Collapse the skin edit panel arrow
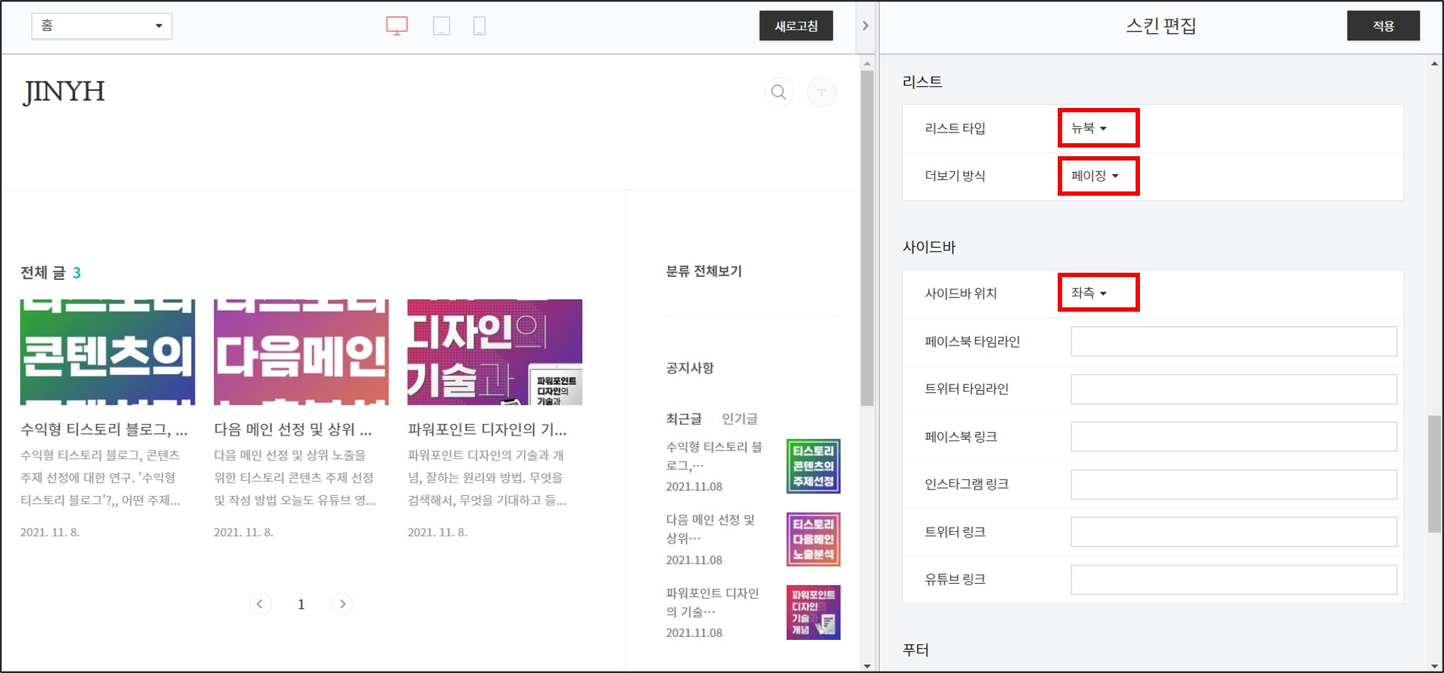 (x=865, y=26)
